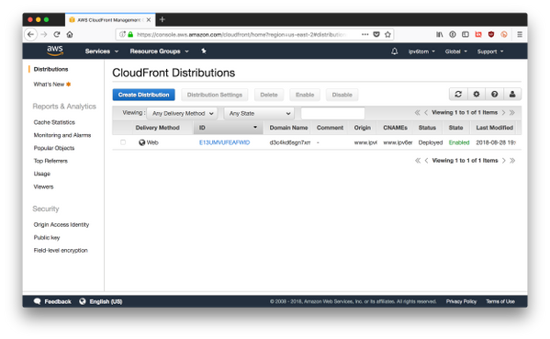Expand the Services menu

102,51
